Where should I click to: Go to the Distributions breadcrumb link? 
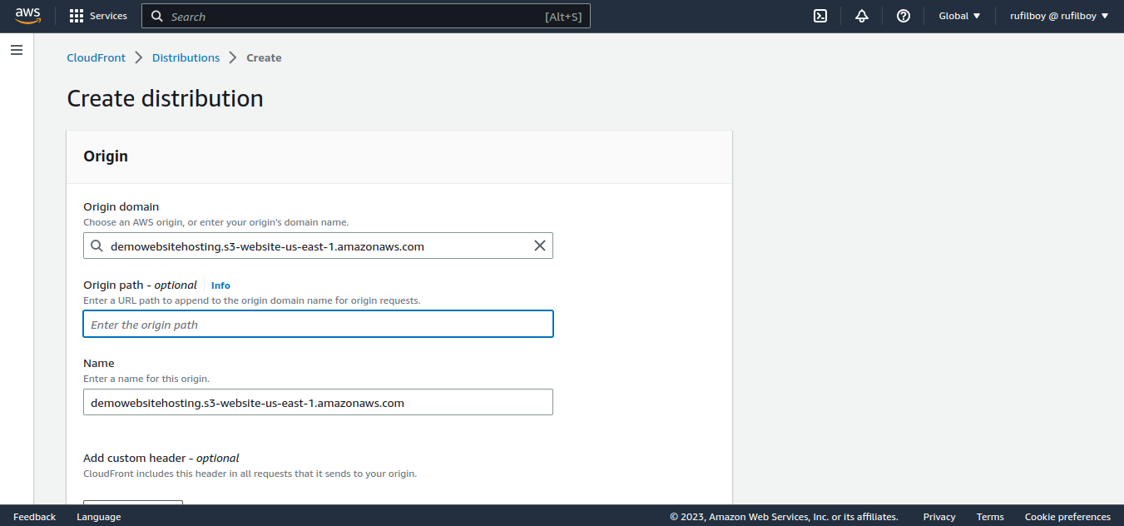coord(186,57)
